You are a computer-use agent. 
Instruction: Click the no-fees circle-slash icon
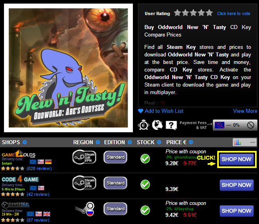pos(250,125)
